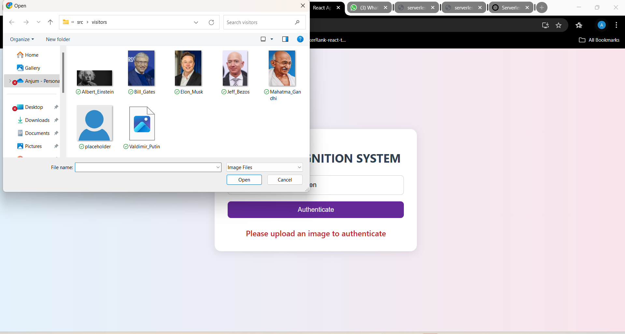Select the Valdimir_Putin file icon
The height and width of the screenshot is (334, 625).
tap(142, 123)
